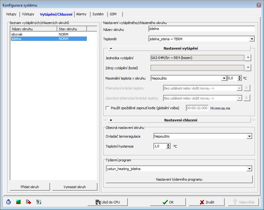Click the empty Zdroj vytápění field
The width and height of the screenshot is (264, 210).
coord(197,68)
